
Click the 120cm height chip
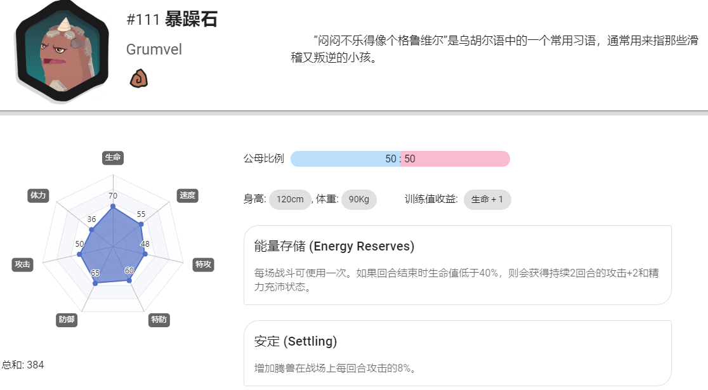(290, 200)
